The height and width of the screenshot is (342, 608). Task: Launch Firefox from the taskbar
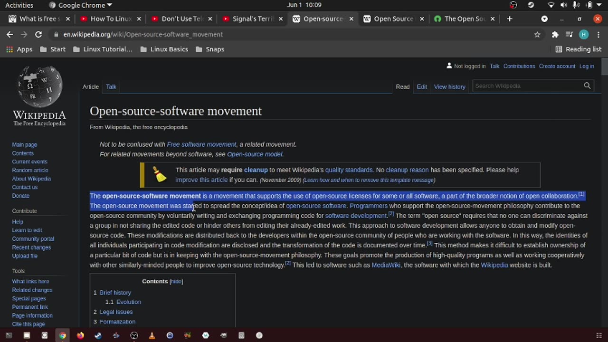coord(80,335)
